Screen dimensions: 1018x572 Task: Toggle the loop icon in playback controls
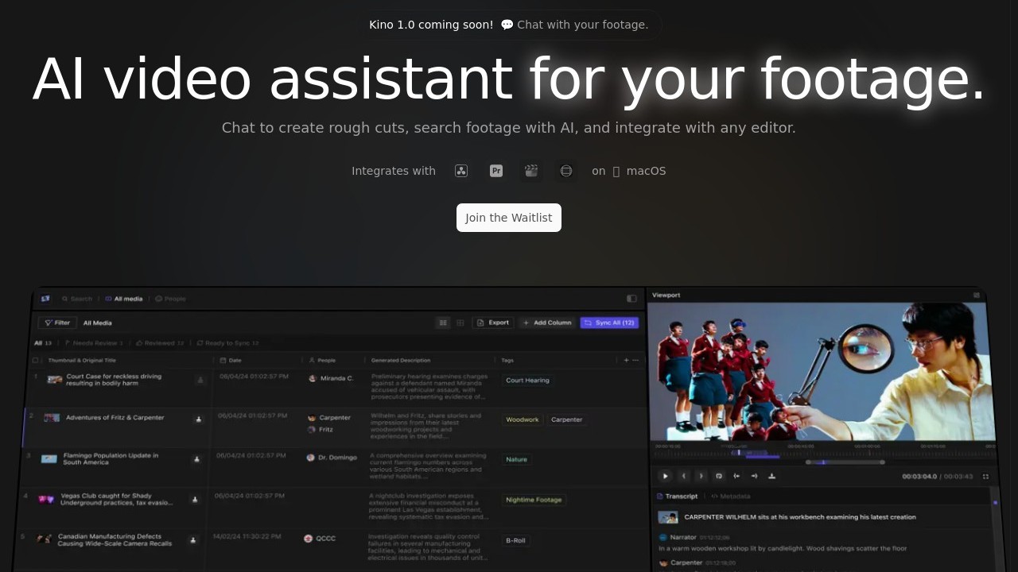click(x=719, y=476)
